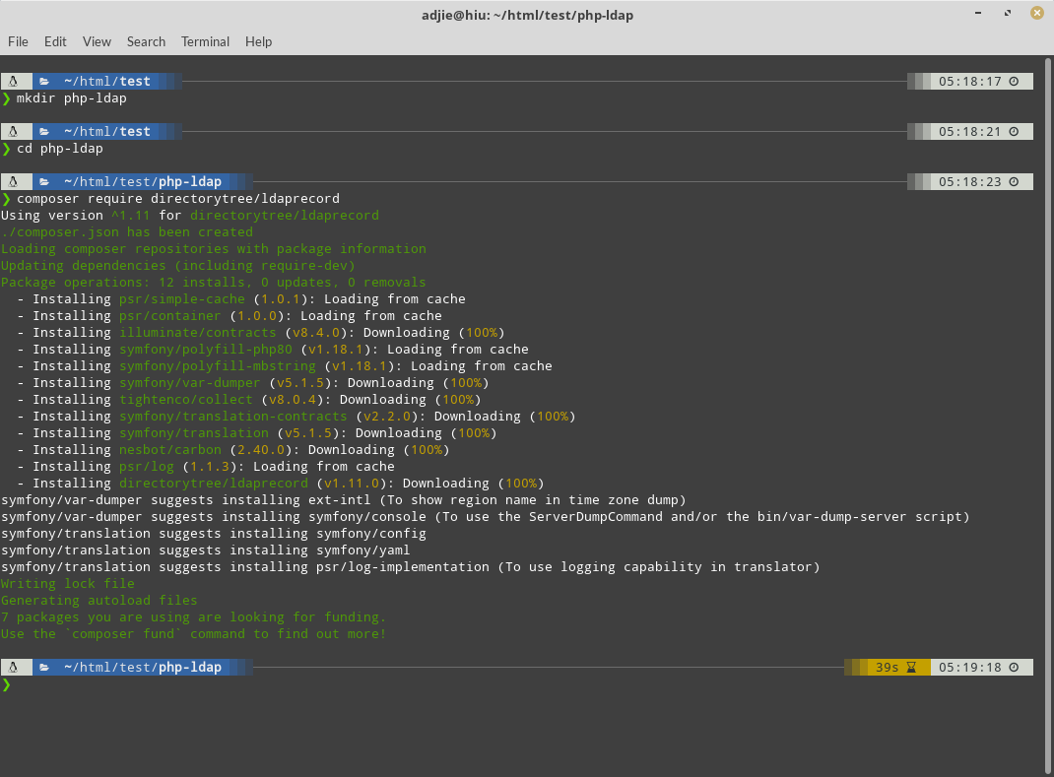Click the clock icon beside 05:18:23
Viewport: 1054px width, 777px height.
tap(1015, 182)
